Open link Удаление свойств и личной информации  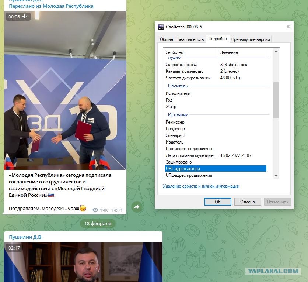201,186
